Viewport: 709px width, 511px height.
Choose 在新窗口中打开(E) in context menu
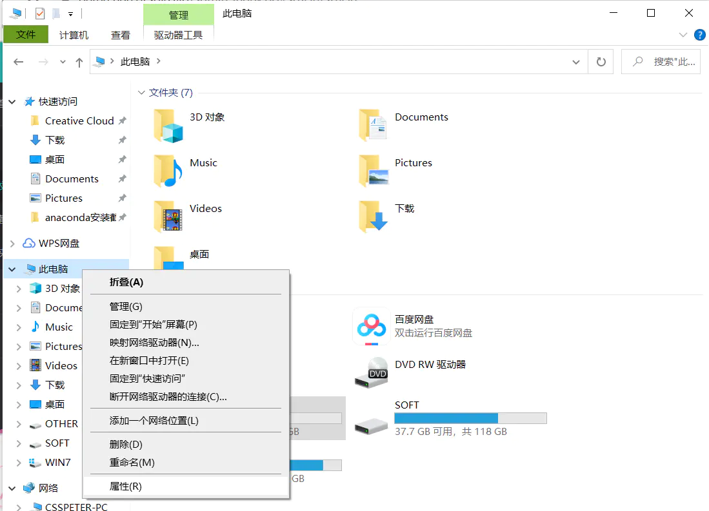(186, 361)
